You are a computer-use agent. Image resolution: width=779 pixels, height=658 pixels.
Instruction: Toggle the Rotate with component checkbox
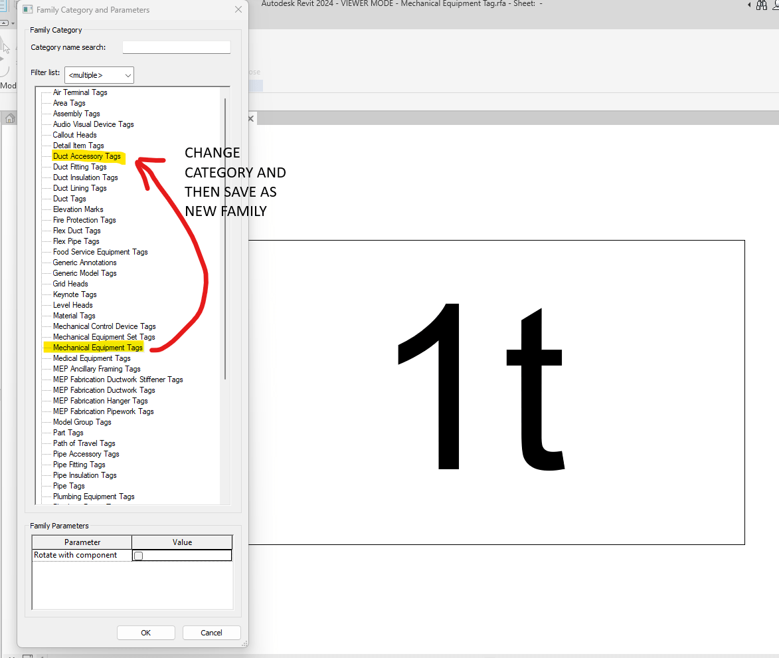click(138, 556)
